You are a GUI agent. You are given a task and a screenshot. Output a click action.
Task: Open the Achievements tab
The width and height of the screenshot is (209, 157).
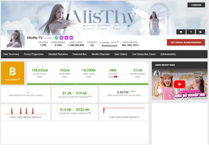point(168,54)
